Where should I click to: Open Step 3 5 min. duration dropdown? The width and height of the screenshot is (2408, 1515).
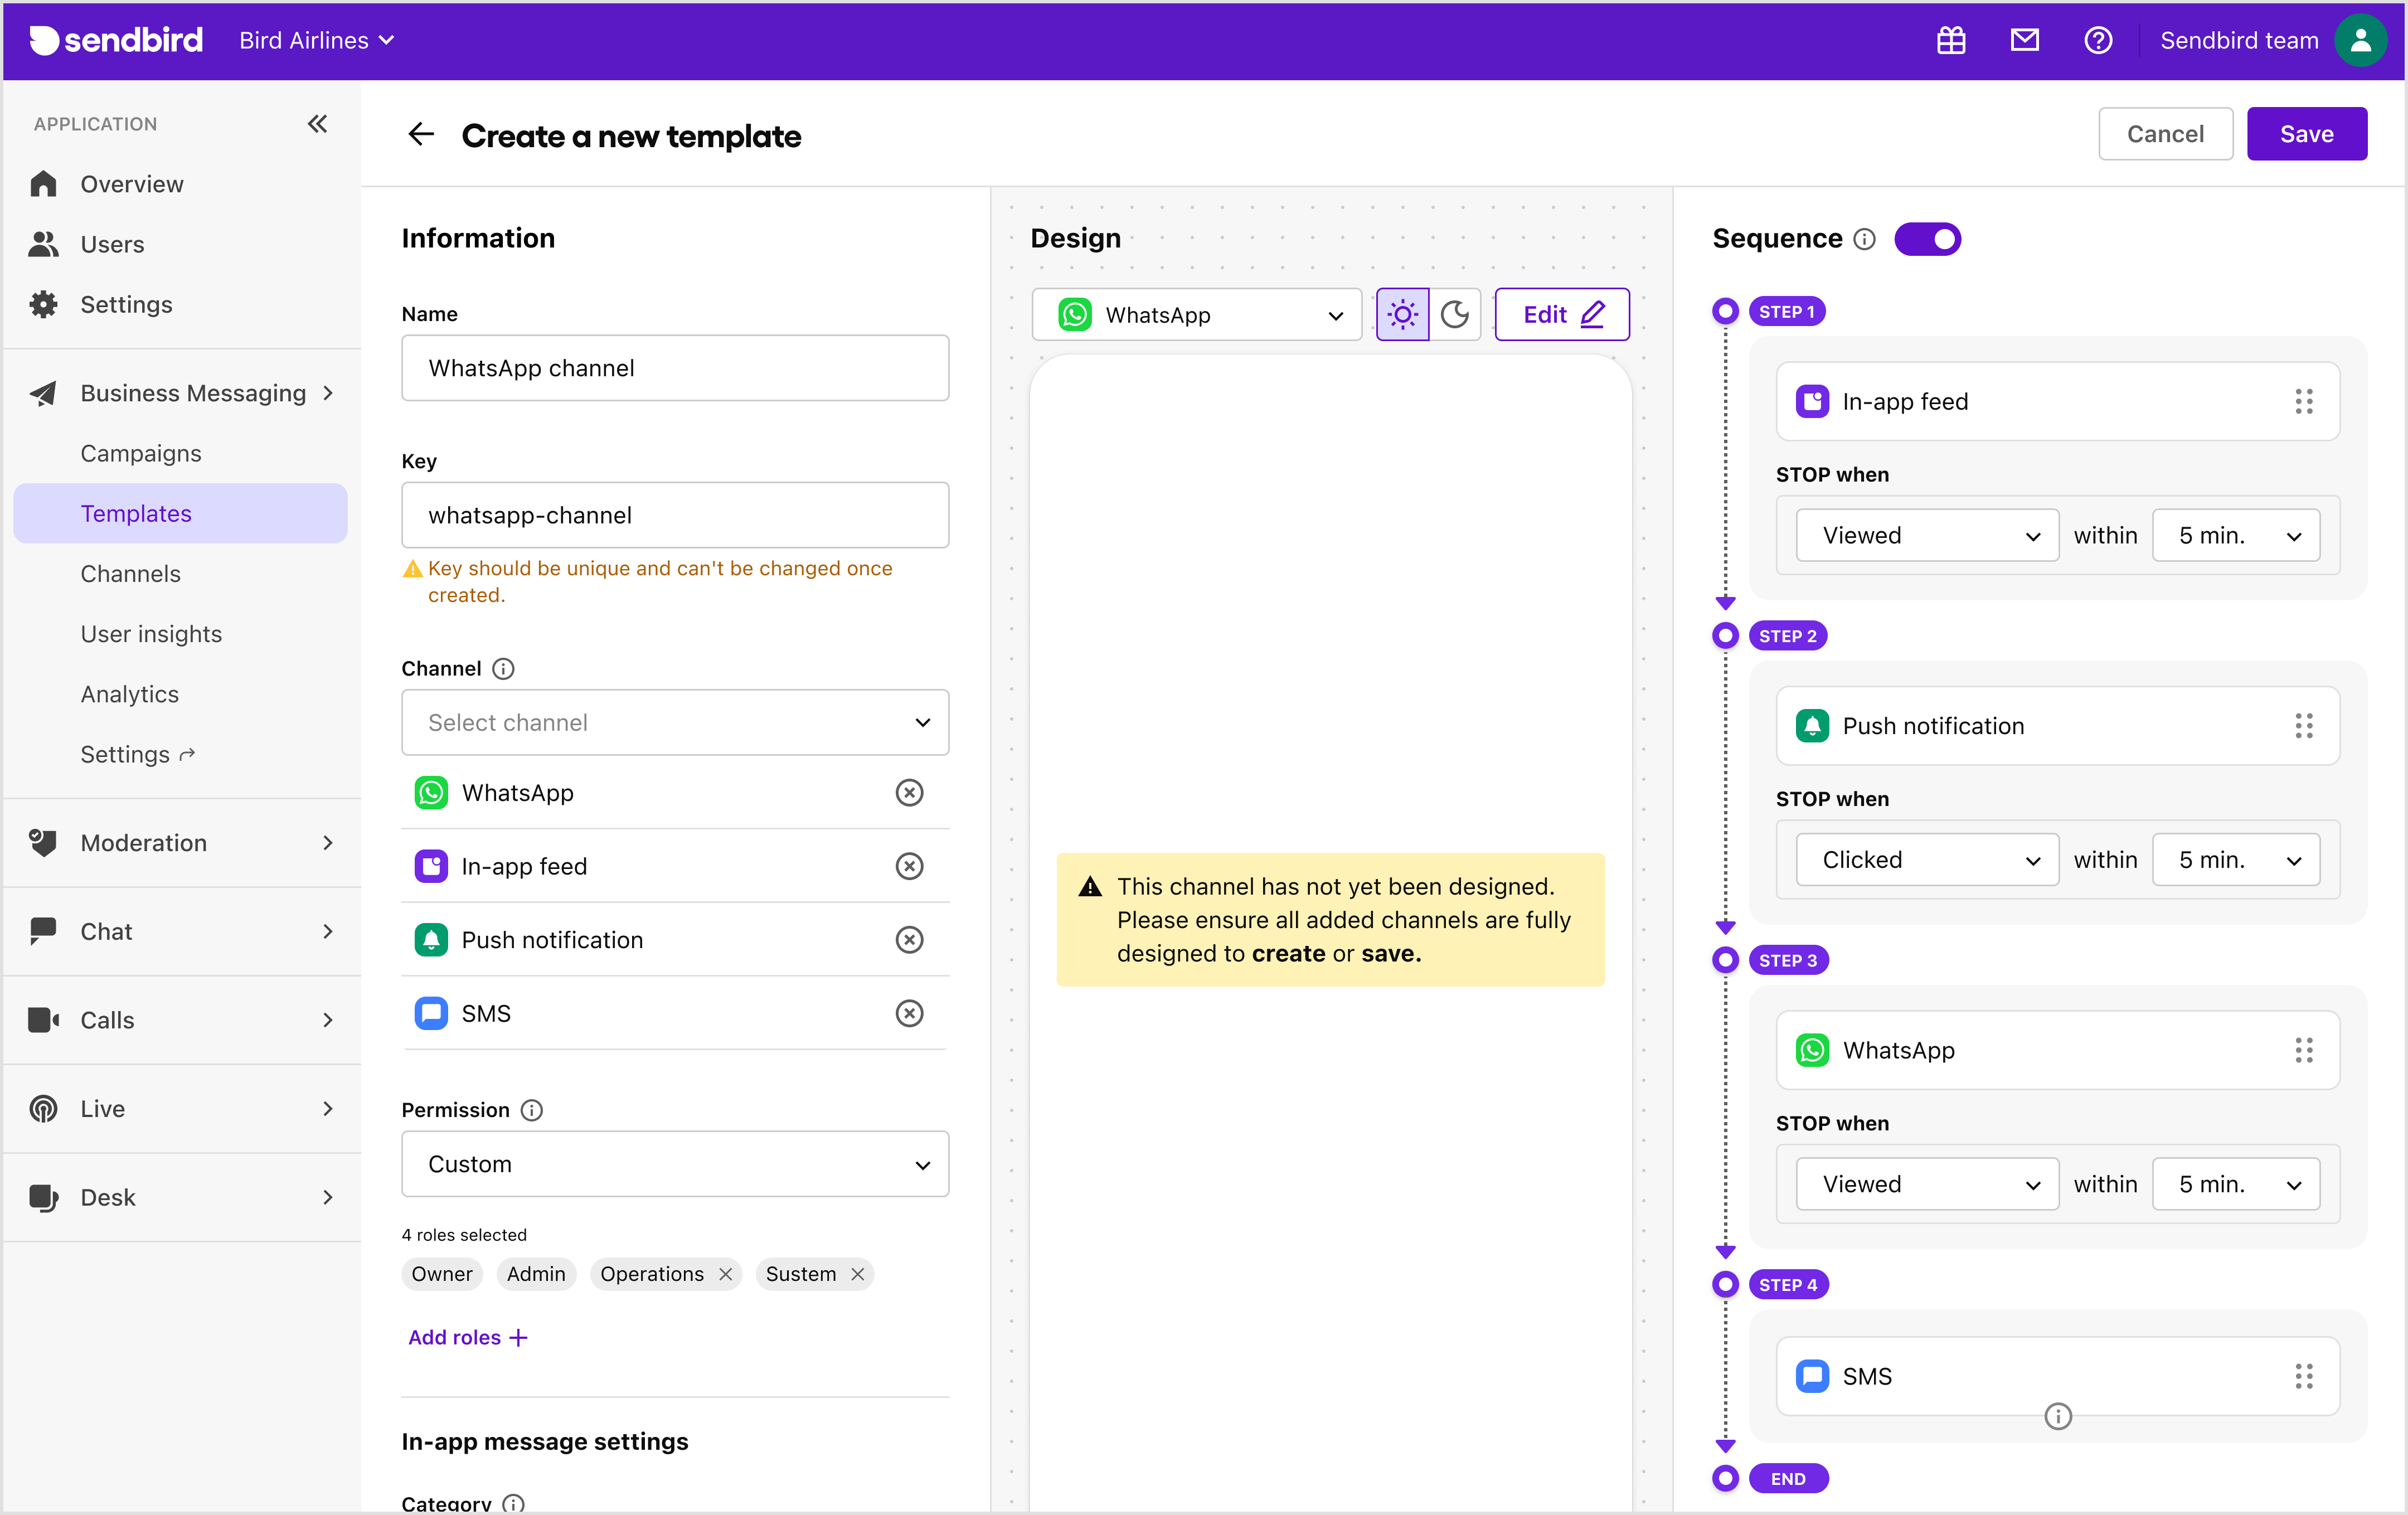(2236, 1184)
